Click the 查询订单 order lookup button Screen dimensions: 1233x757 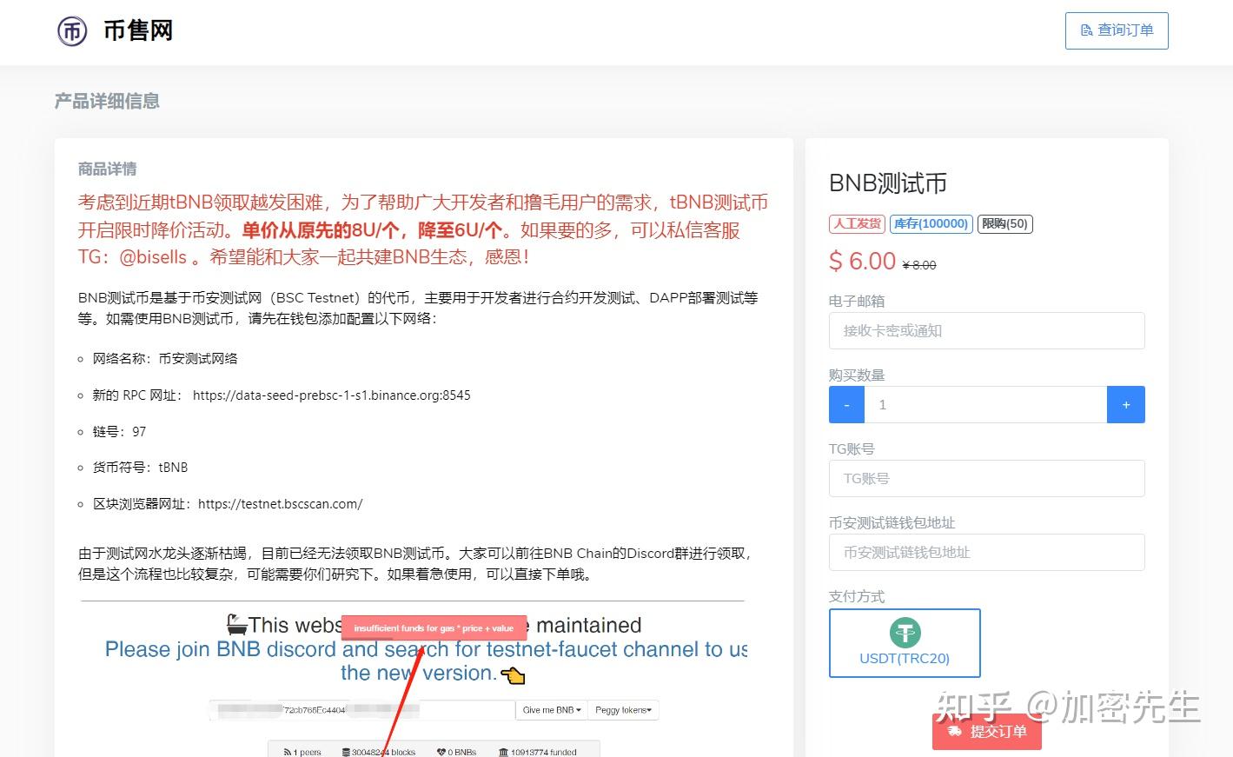(x=1116, y=30)
